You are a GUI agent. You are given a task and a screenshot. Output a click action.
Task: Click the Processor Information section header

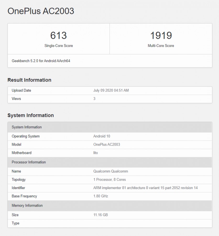click(x=29, y=162)
